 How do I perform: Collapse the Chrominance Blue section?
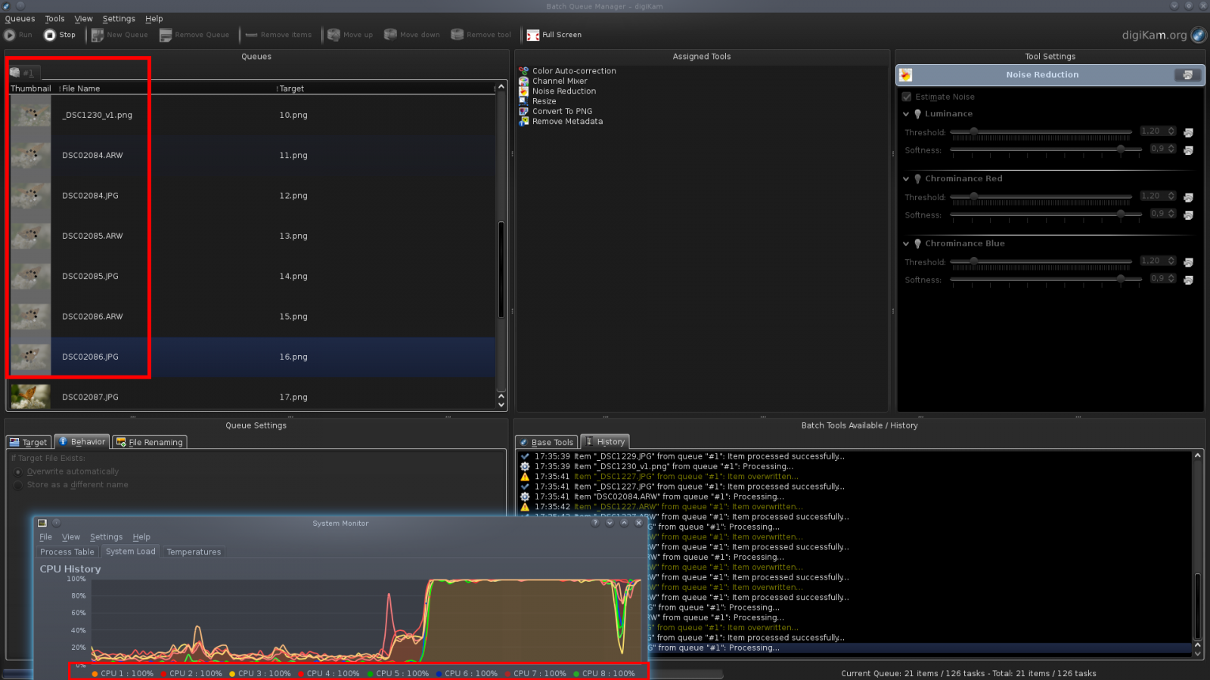906,243
